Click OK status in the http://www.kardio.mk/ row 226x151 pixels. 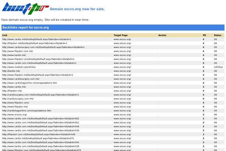pos(215,55)
